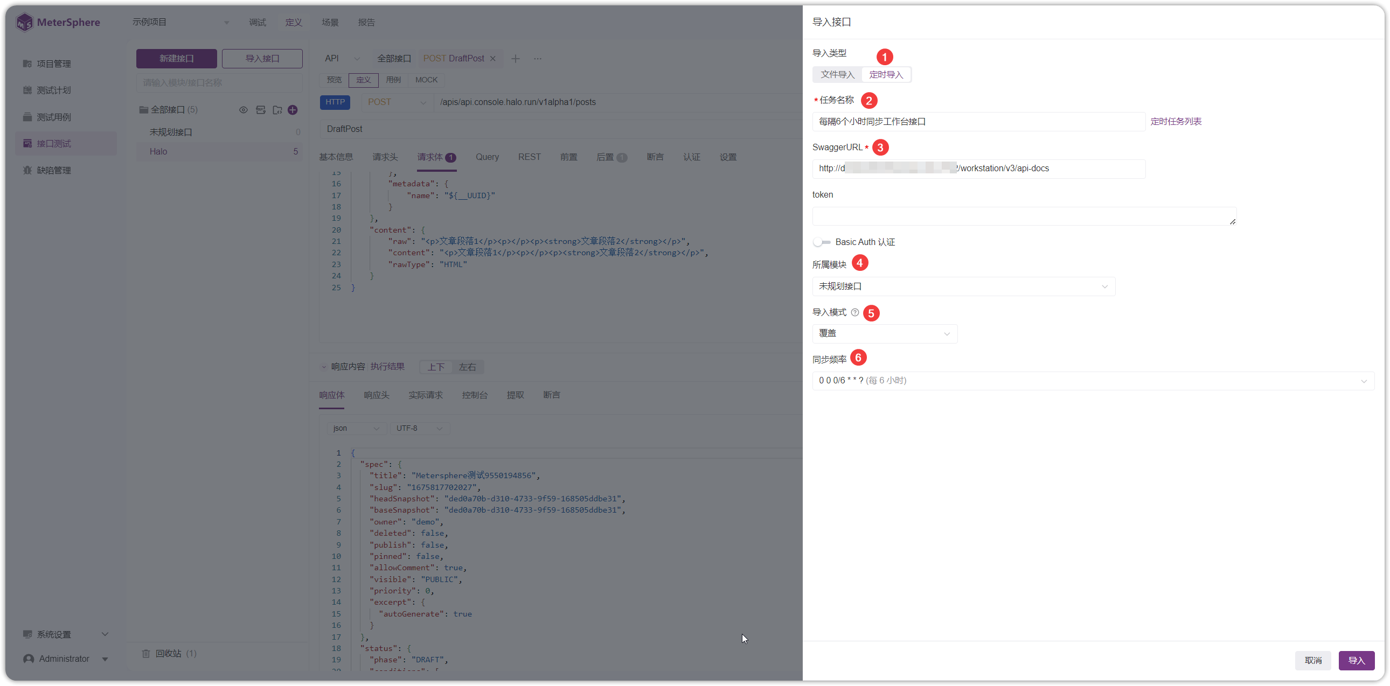
Task: Click the 回收站 trash icon
Action: pos(145,654)
